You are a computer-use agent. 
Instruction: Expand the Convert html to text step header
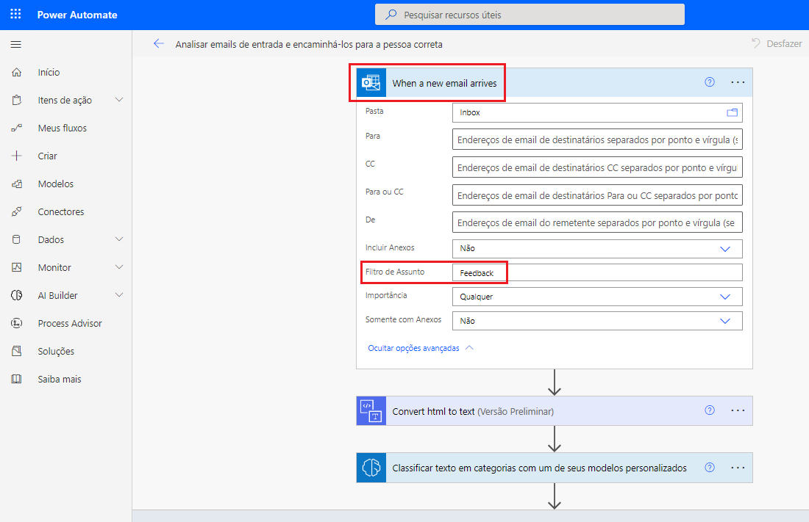555,410
